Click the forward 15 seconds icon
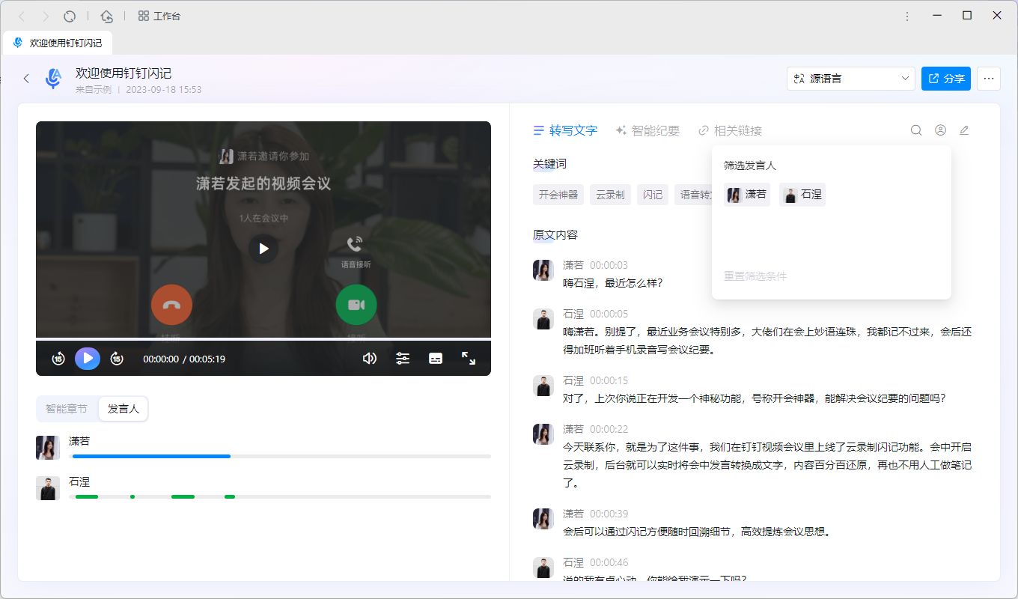Image resolution: width=1018 pixels, height=599 pixels. coord(117,359)
